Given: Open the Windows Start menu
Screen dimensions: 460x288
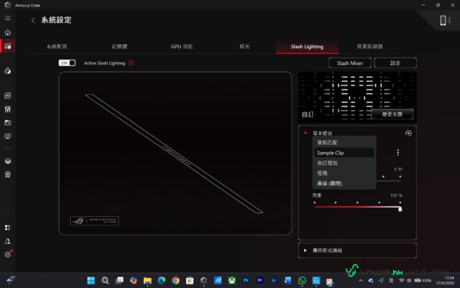Looking at the screenshot, I should tap(91, 280).
